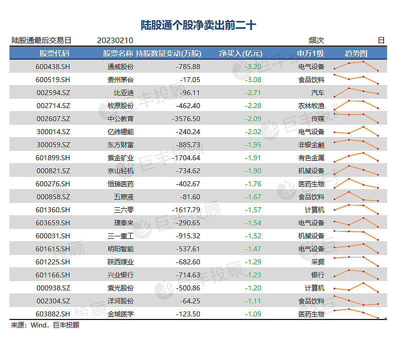Click the -3576.50 holdings change cell

click(x=186, y=119)
